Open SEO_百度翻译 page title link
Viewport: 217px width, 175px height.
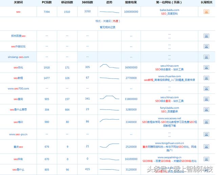(170, 111)
